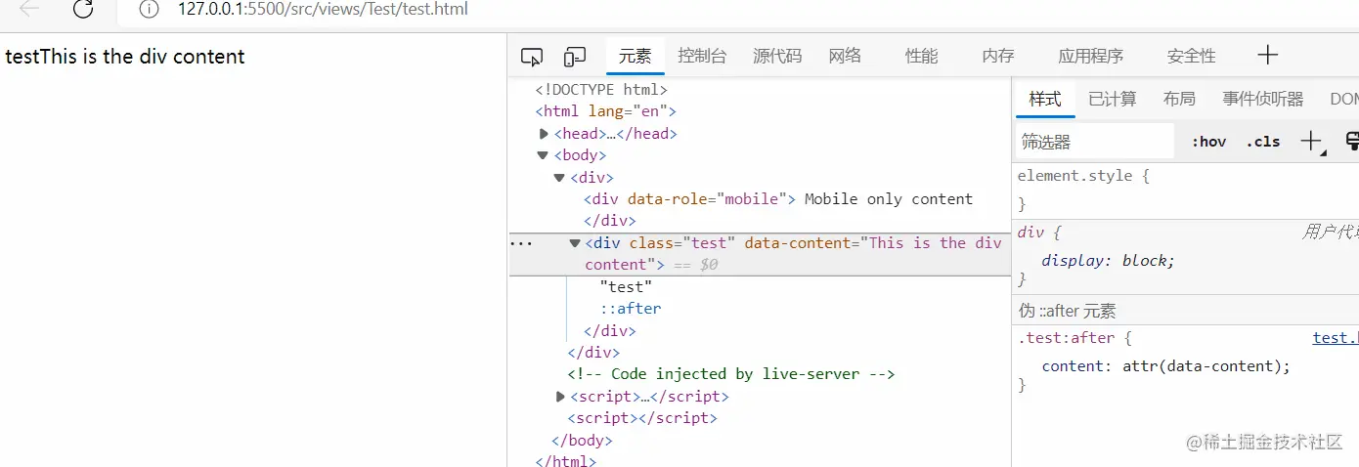Viewport: 1359px width, 467px height.
Task: Select the ::after pseudo element node
Action: pos(631,309)
